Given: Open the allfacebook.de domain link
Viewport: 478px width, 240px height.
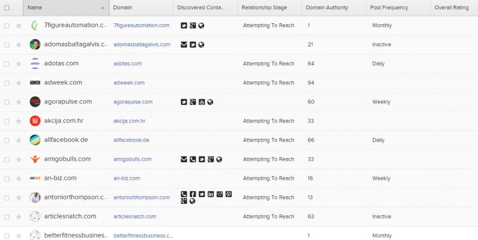Looking at the screenshot, I should tap(131, 140).
